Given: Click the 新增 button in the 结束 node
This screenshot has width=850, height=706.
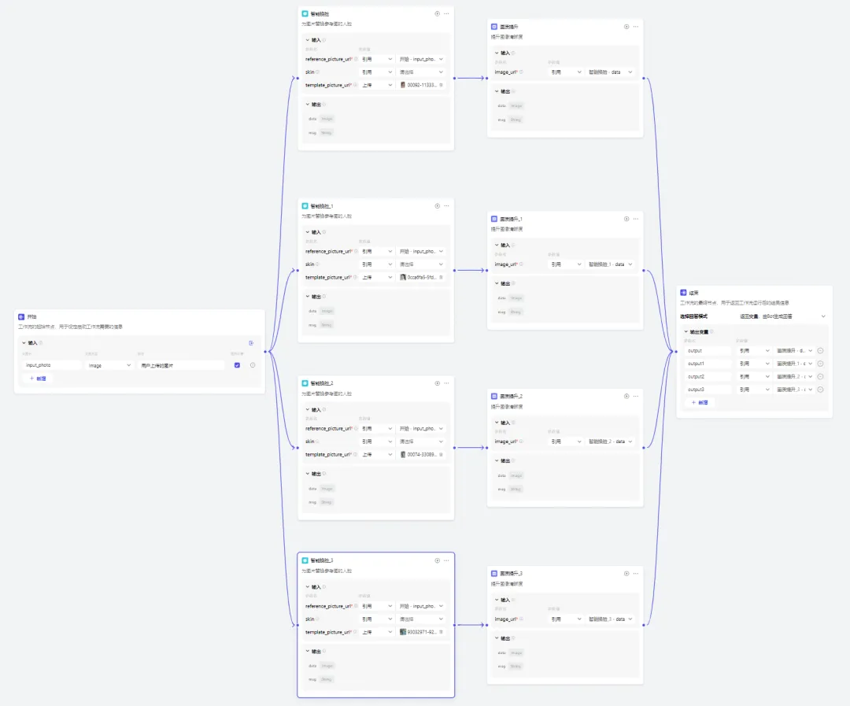Looking at the screenshot, I should 699,402.
